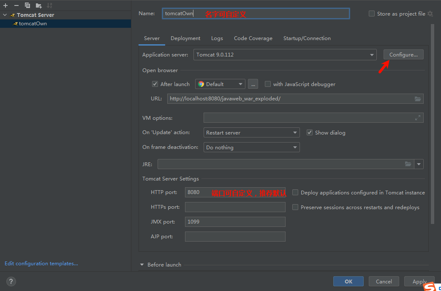
Task: Open the Logs tab
Action: pos(217,38)
